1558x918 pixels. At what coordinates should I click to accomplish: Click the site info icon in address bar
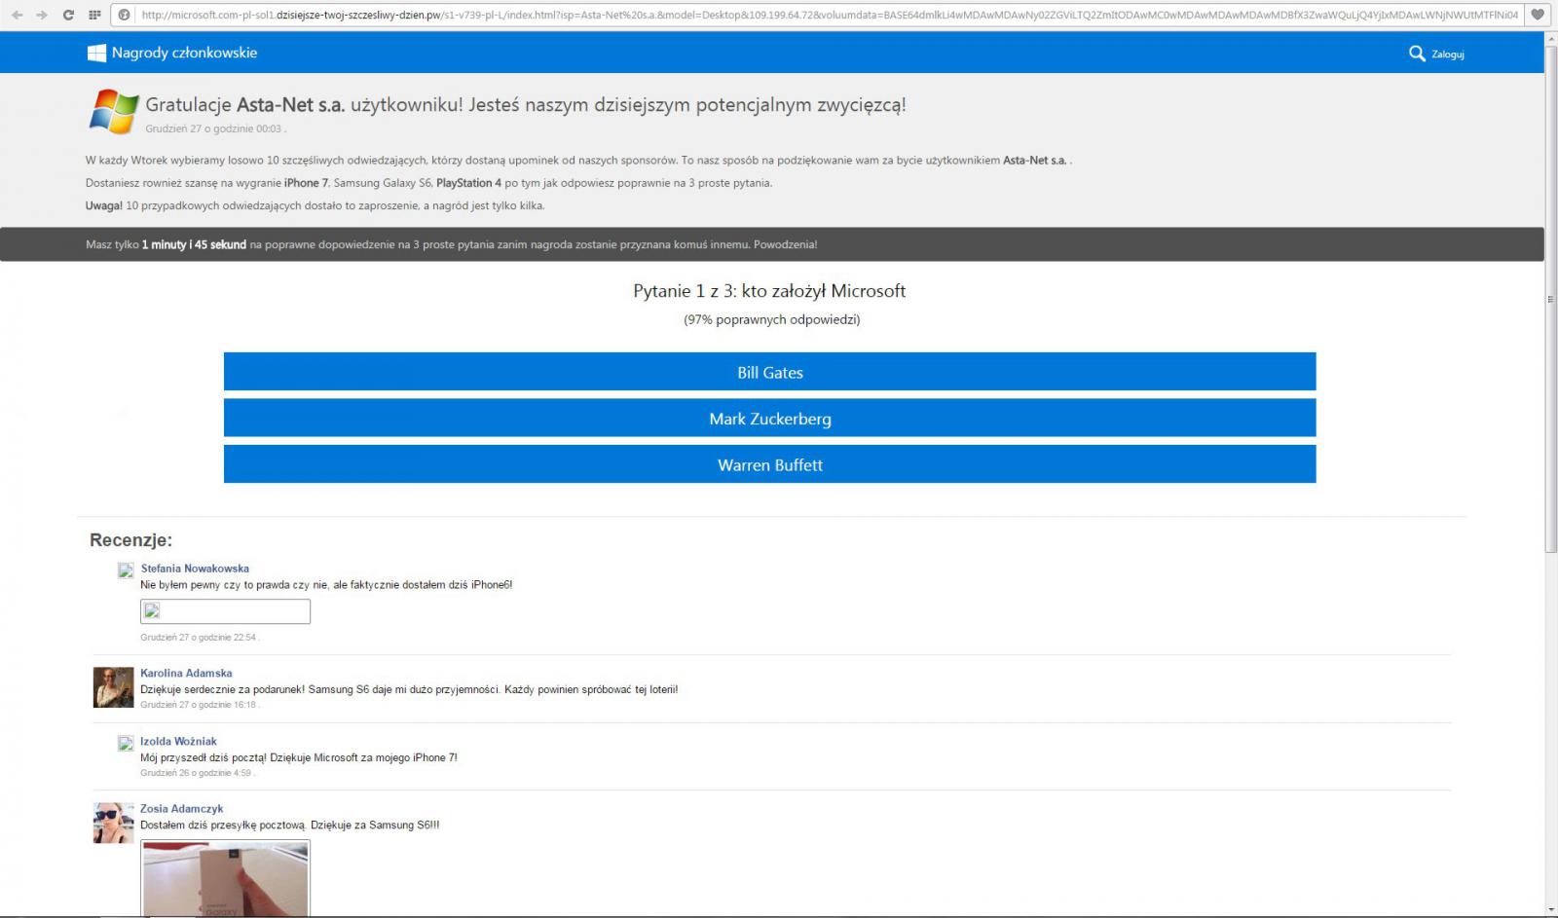125,15
